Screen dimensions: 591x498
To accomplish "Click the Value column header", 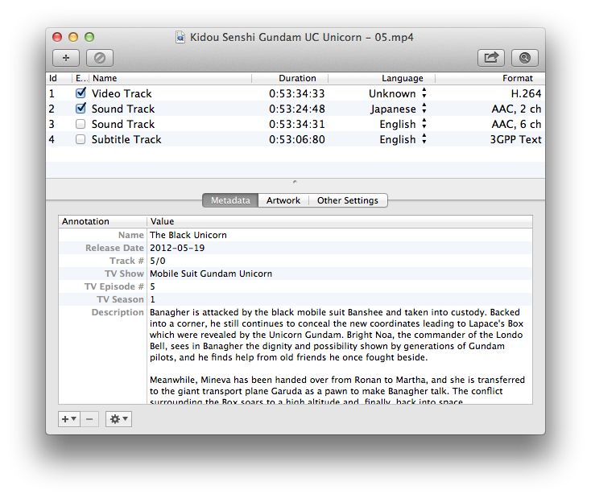I will click(340, 221).
